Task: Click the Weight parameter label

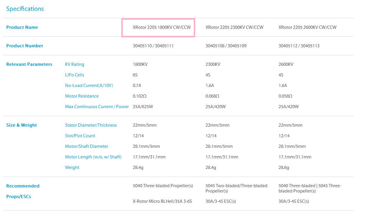Action: pyautogui.click(x=72, y=168)
